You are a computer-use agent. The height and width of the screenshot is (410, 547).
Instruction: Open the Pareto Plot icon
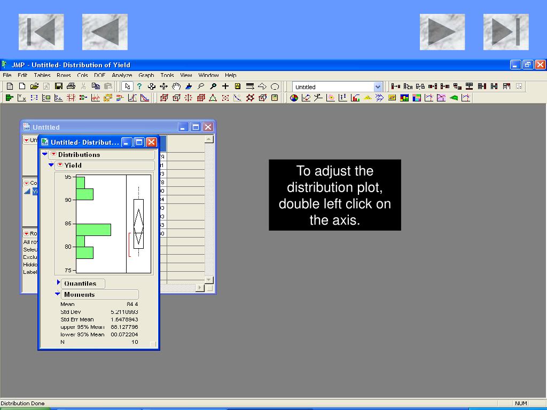pyautogui.click(x=355, y=98)
